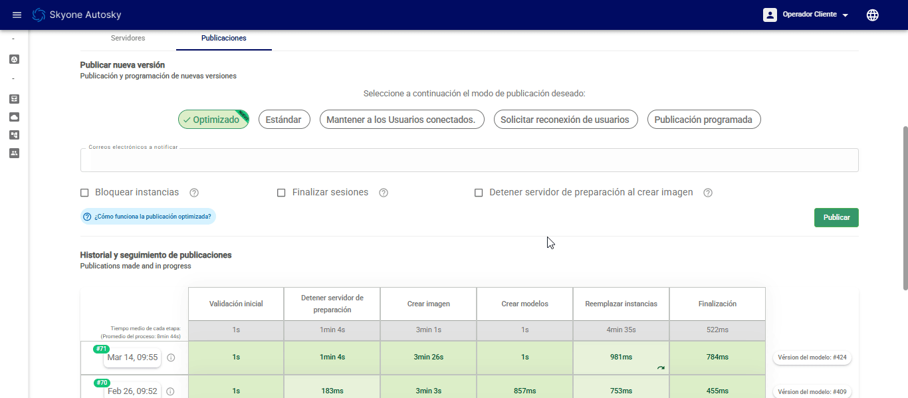Switch to the Servidores tab
Image resolution: width=908 pixels, height=398 pixels.
128,39
